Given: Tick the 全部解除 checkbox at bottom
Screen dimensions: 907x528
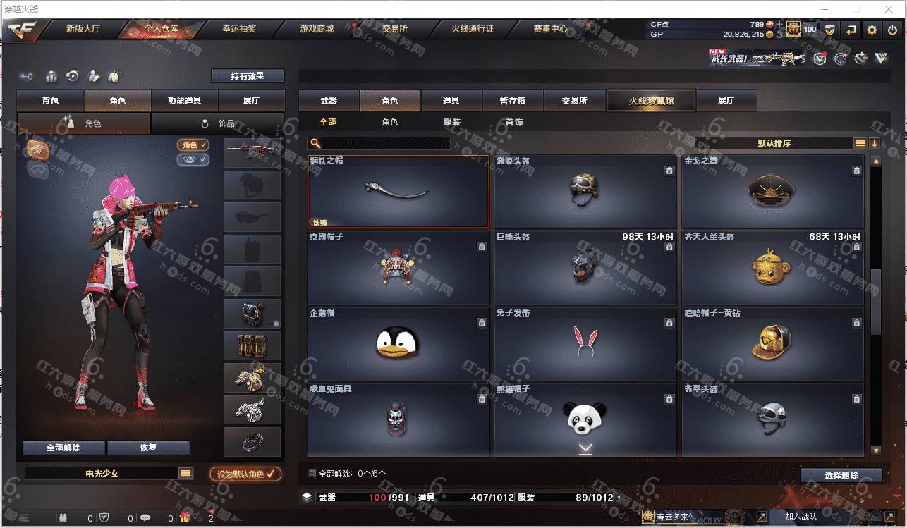Looking at the screenshot, I should click(x=312, y=474).
